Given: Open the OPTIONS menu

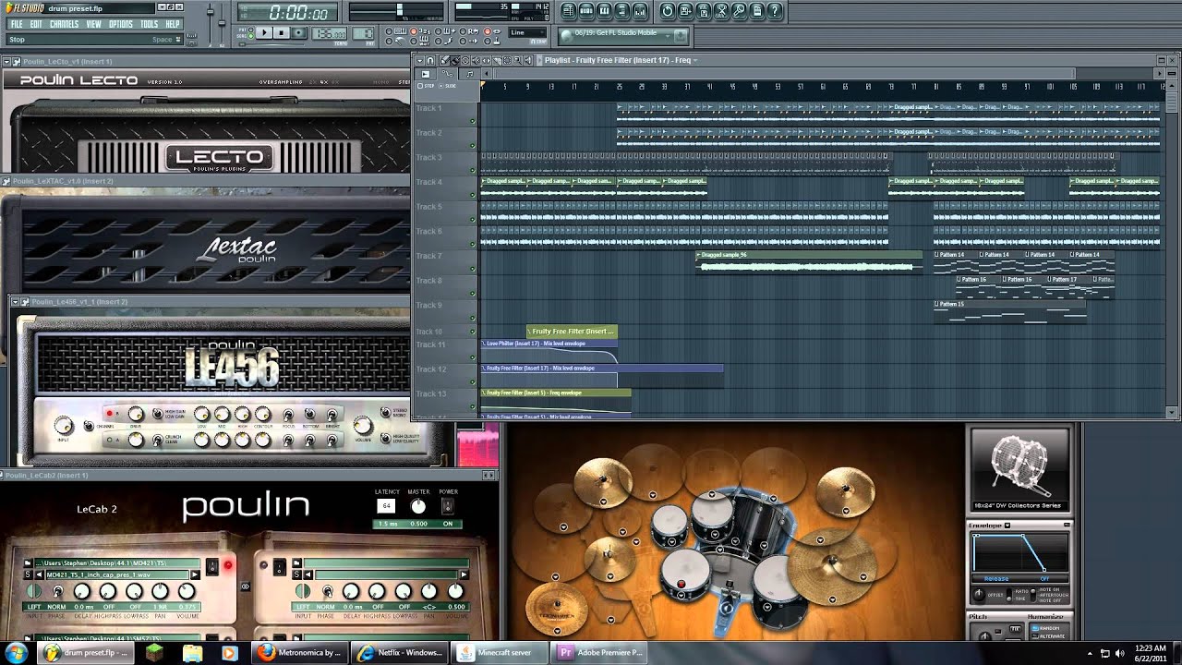Looking at the screenshot, I should (x=121, y=24).
